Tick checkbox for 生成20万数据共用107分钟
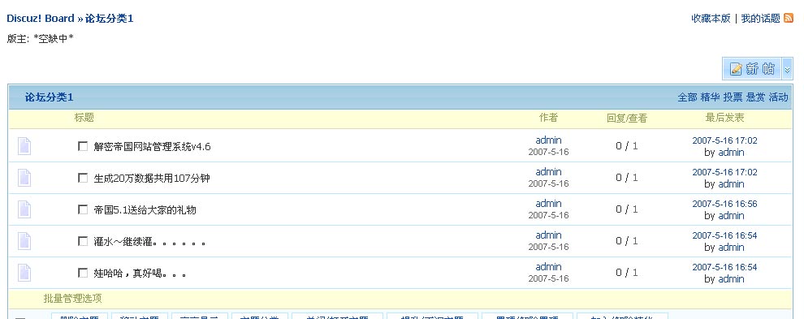This screenshot has height=319, width=804. pyautogui.click(x=83, y=178)
